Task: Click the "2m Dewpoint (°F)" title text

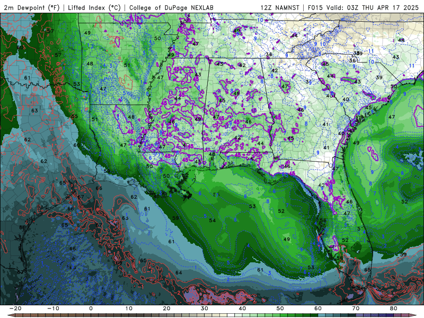Action: click(31, 8)
